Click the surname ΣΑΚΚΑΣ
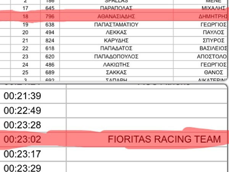Screen dimensions: 229x172 pos(116,72)
